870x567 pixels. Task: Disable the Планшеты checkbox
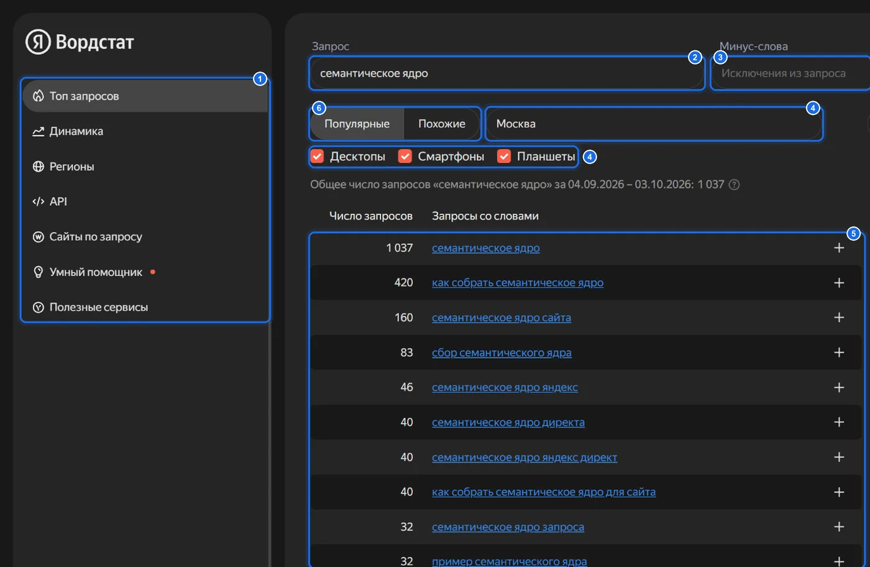[504, 156]
